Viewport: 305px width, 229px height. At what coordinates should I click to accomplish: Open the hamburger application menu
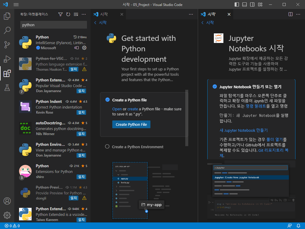(16, 4)
